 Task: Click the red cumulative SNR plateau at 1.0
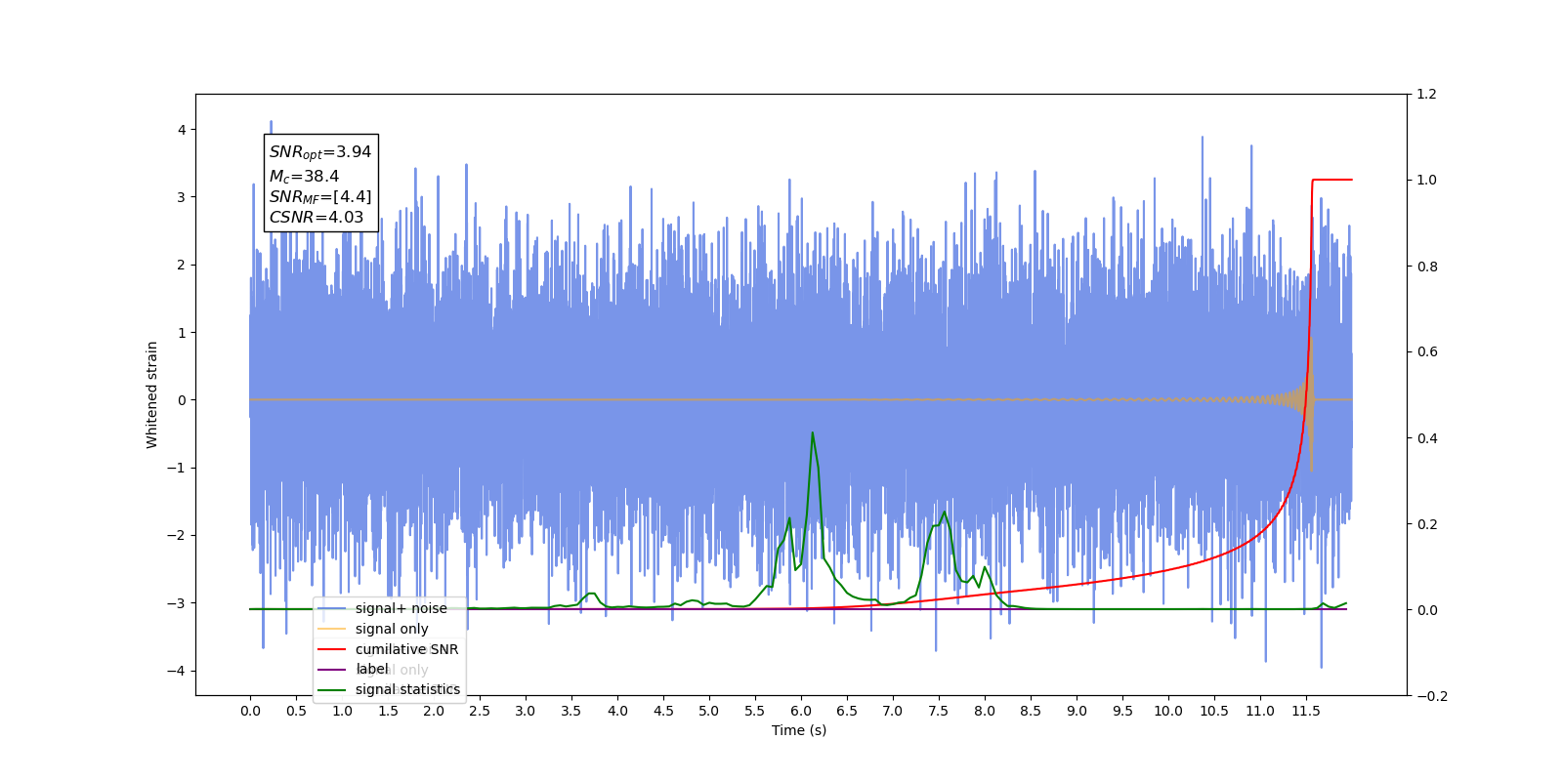coord(1332,180)
